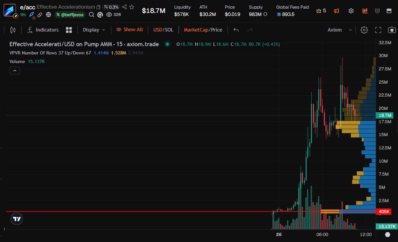398x242 pixels.
Task: Click the orange megaphone icon
Action: click(337, 11)
